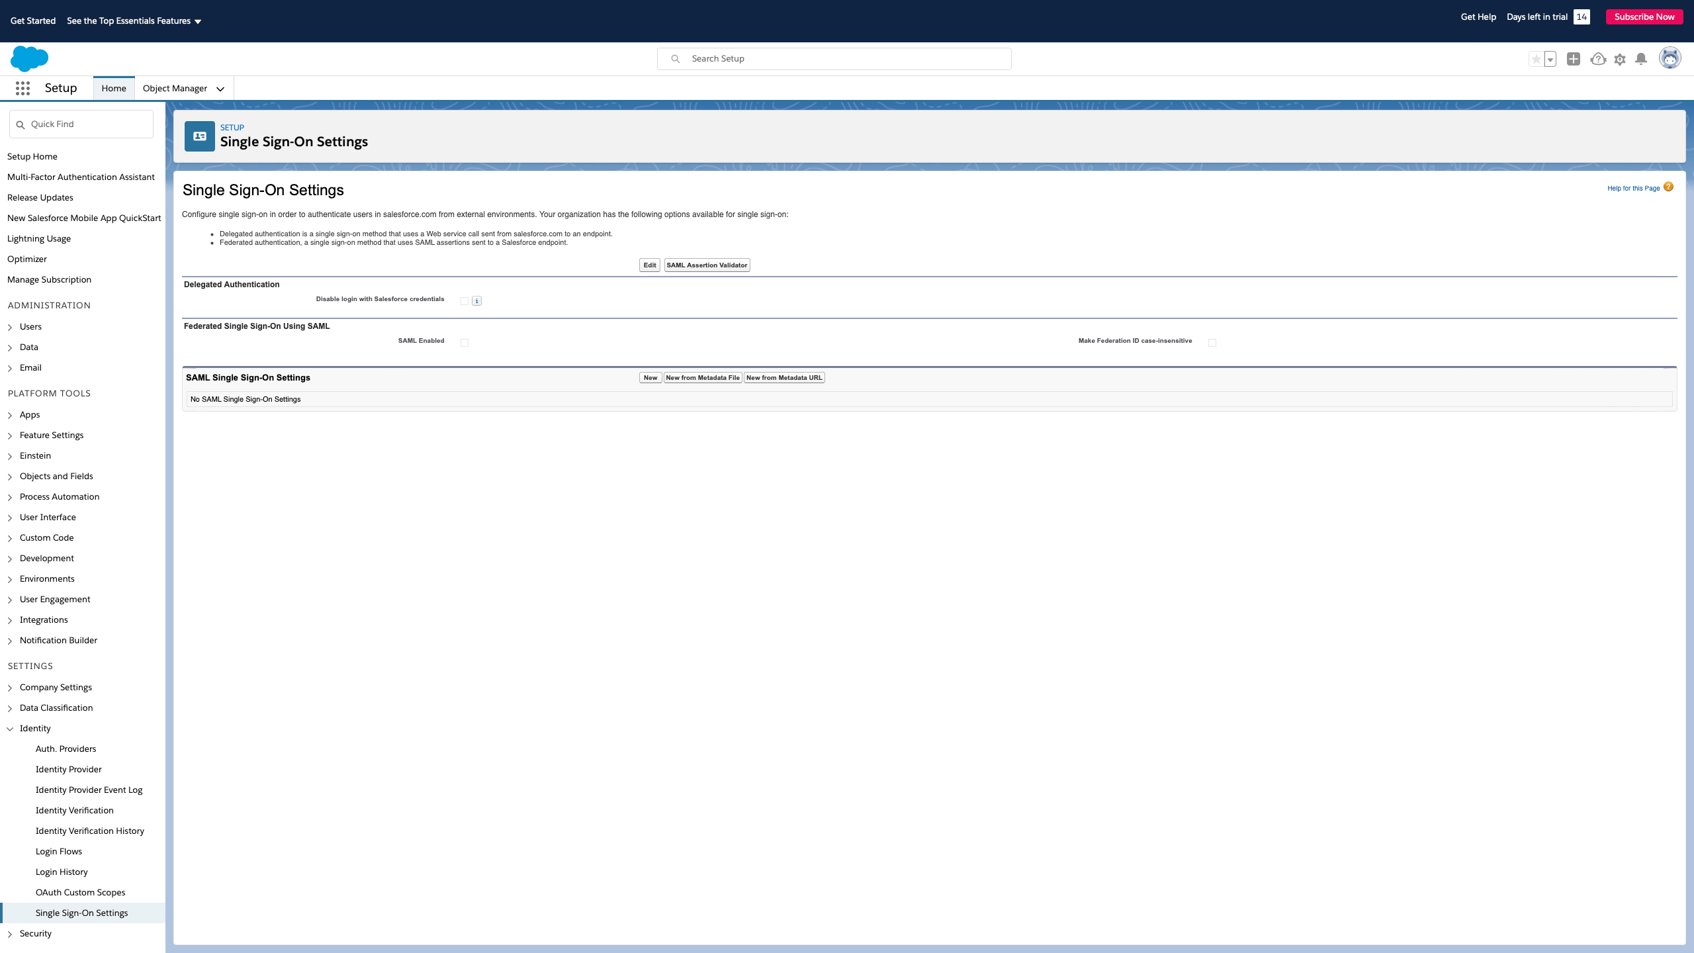Open the notifications bell
Viewport: 1694px width, 953px height.
(1641, 60)
